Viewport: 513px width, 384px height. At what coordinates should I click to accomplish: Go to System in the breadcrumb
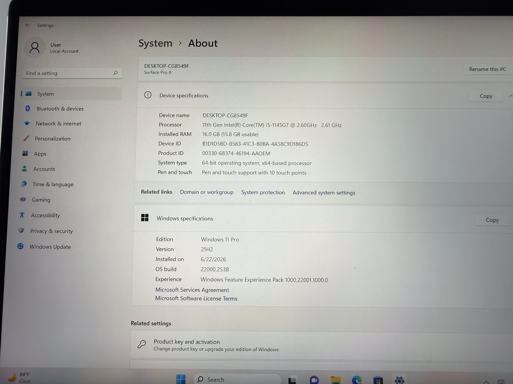coord(155,43)
